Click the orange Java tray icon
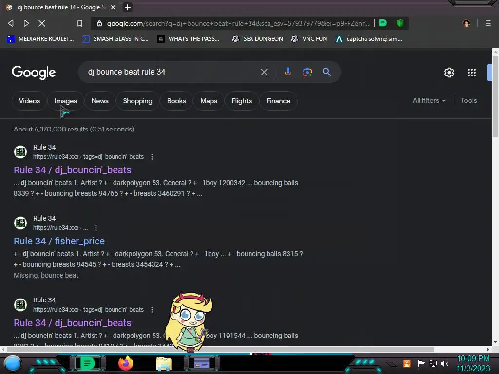 (x=407, y=363)
